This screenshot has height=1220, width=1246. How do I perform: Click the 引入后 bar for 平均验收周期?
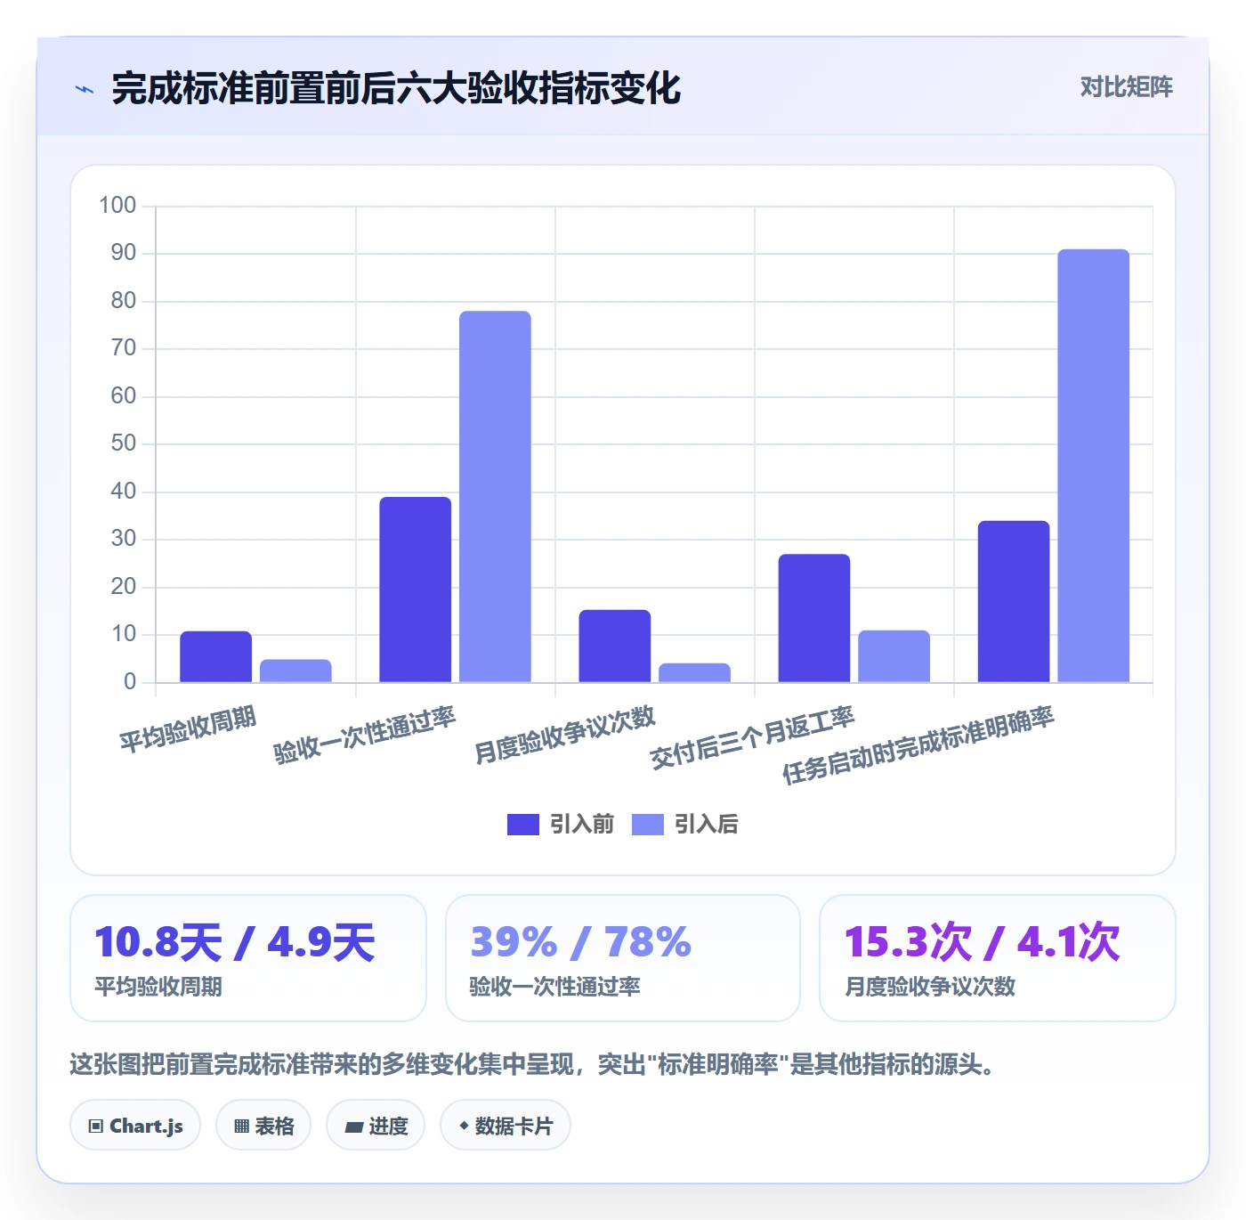pos(295,671)
